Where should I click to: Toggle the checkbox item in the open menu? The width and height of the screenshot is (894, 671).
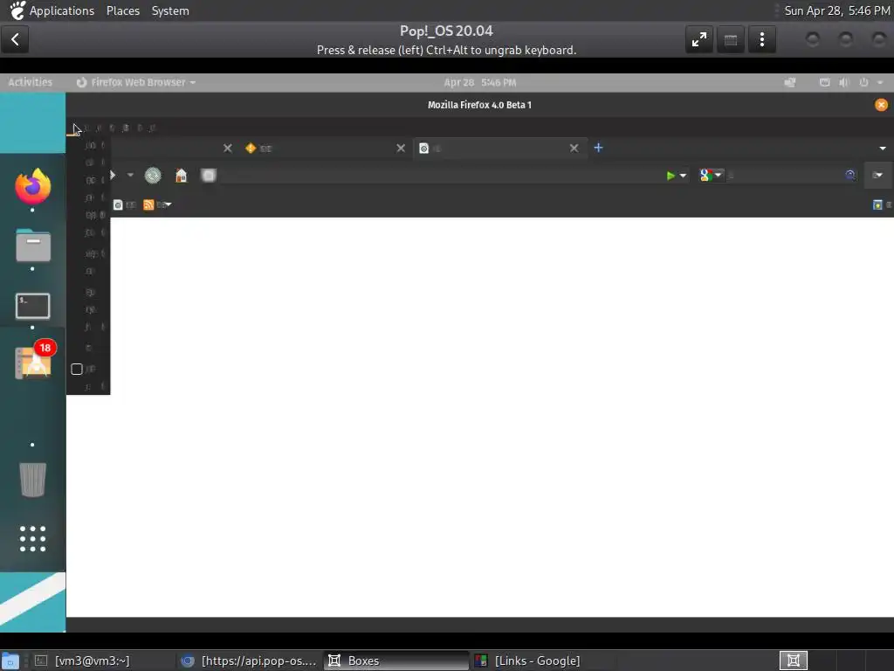(x=77, y=370)
